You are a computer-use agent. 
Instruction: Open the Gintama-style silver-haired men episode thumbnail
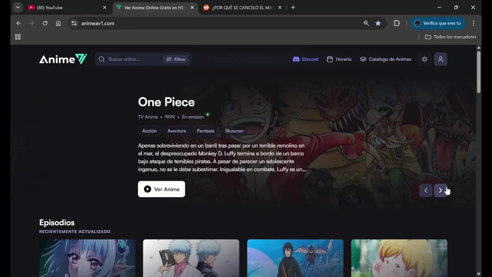191,258
